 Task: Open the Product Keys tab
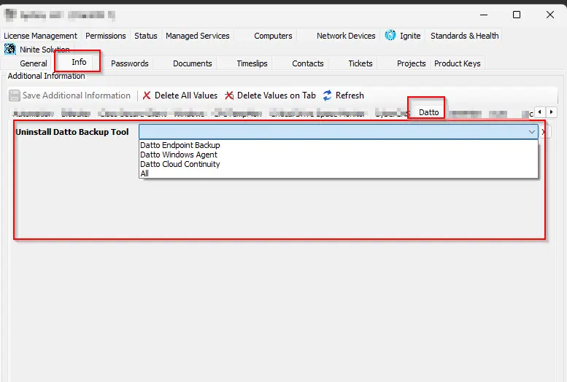point(457,63)
